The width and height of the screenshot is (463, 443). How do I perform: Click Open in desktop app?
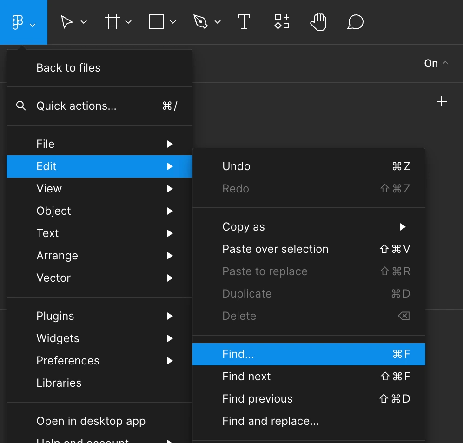tap(91, 421)
